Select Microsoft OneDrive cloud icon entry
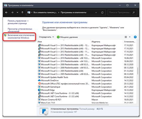Viewport: 142px width, 119px height. (x=48, y=81)
